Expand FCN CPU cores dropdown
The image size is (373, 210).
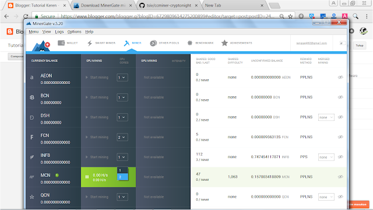pos(122,137)
